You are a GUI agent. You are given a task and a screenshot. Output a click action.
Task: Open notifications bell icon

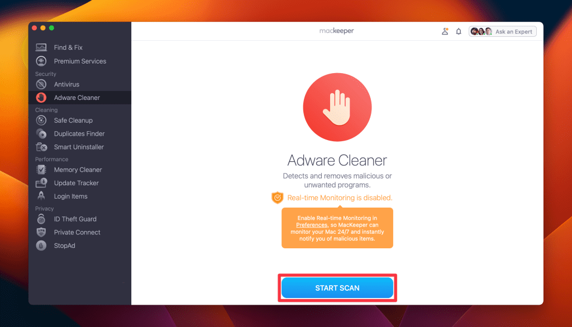click(x=459, y=32)
